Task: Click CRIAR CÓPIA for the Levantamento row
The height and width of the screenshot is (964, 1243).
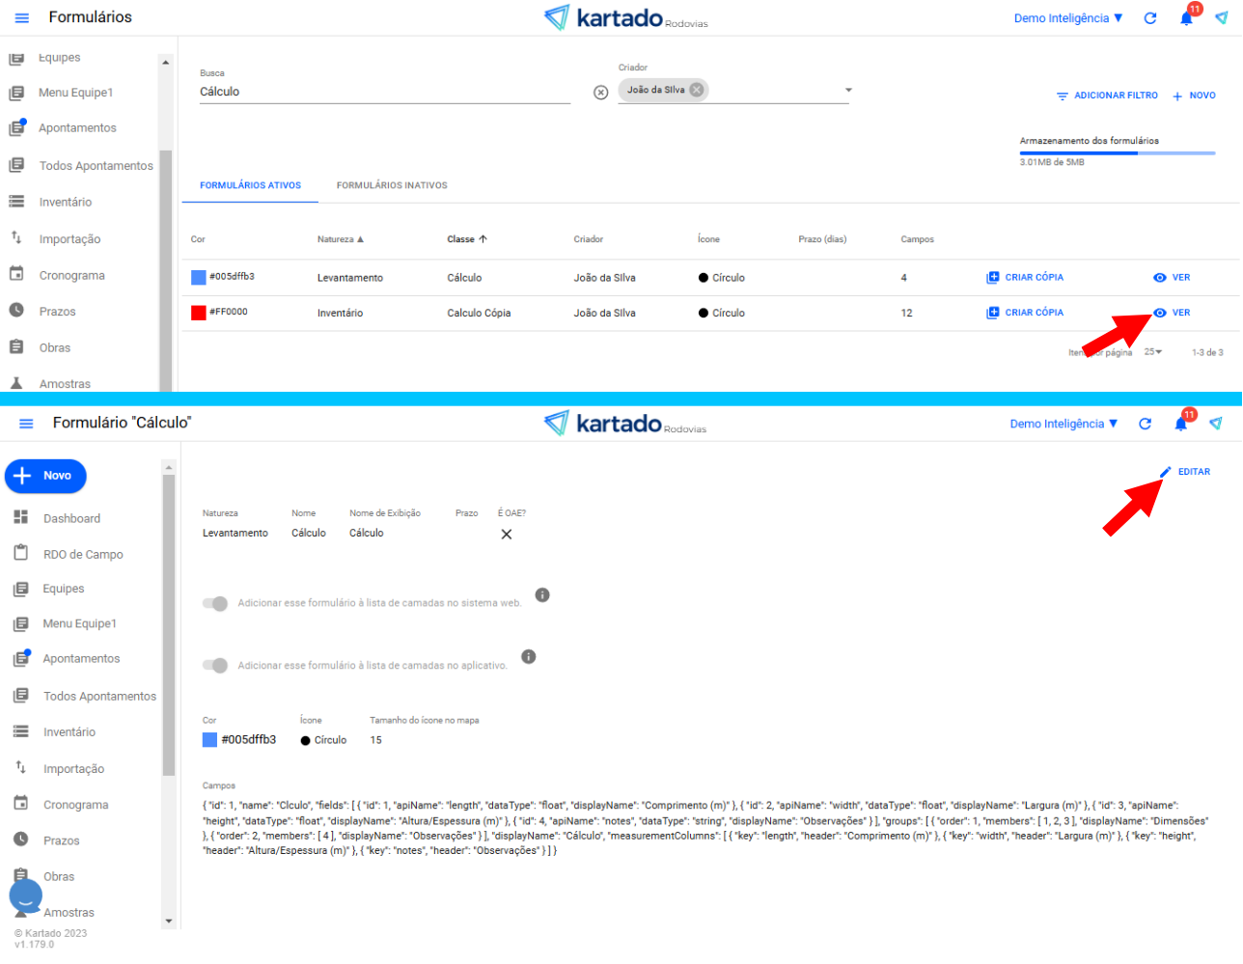Action: 1025,278
